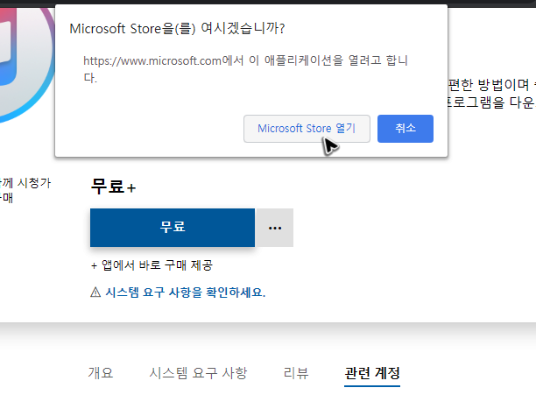Click the 무료+ price heading

[114, 187]
